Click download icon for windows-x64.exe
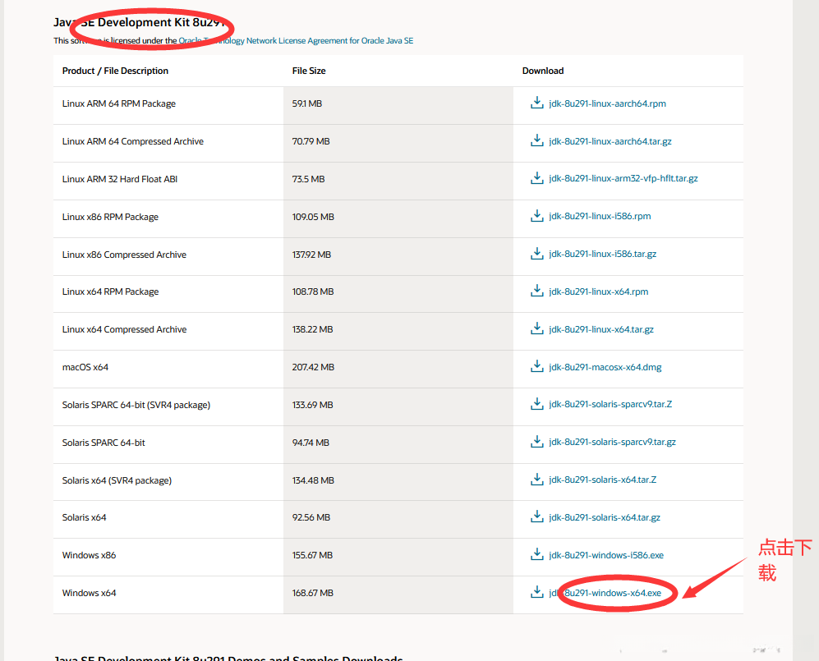819x661 pixels. [x=537, y=592]
